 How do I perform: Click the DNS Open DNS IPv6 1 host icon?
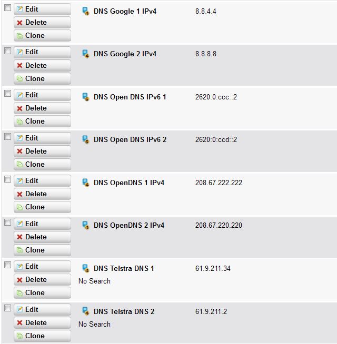85,97
